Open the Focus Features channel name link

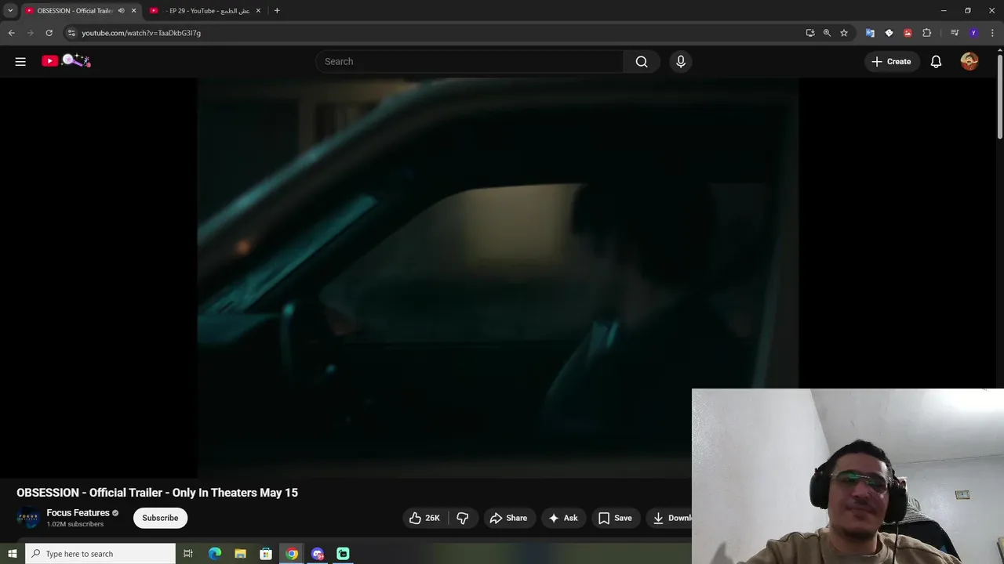pyautogui.click(x=78, y=513)
